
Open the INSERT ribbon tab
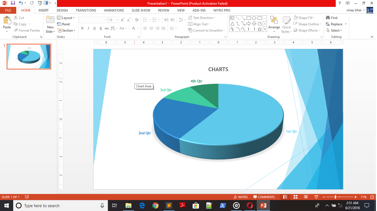pos(43,10)
